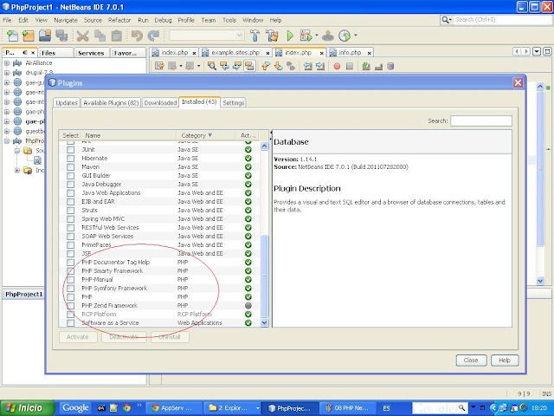Switch to the Updates tab
The width and height of the screenshot is (554, 416).
pyautogui.click(x=67, y=103)
